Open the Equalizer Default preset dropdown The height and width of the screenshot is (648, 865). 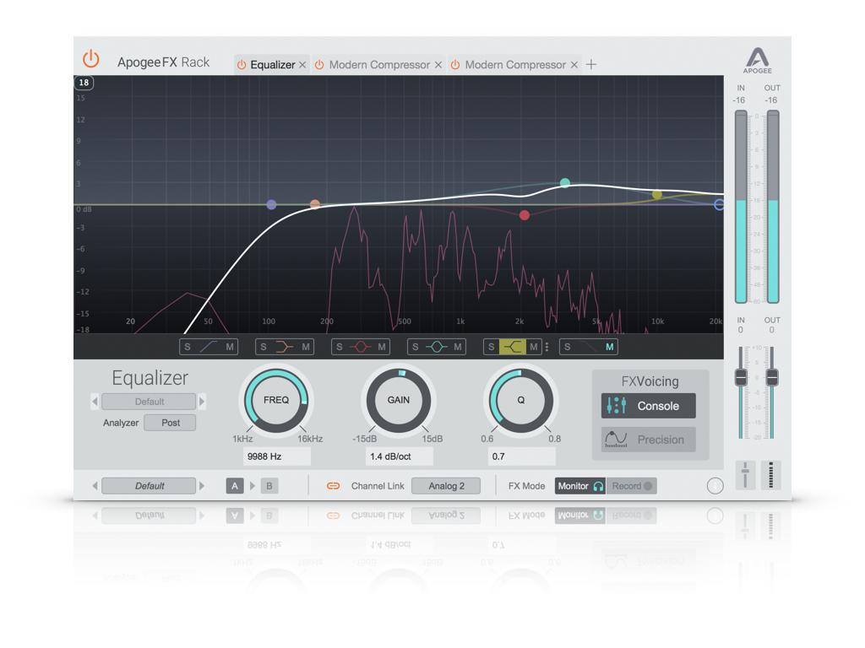coord(150,402)
